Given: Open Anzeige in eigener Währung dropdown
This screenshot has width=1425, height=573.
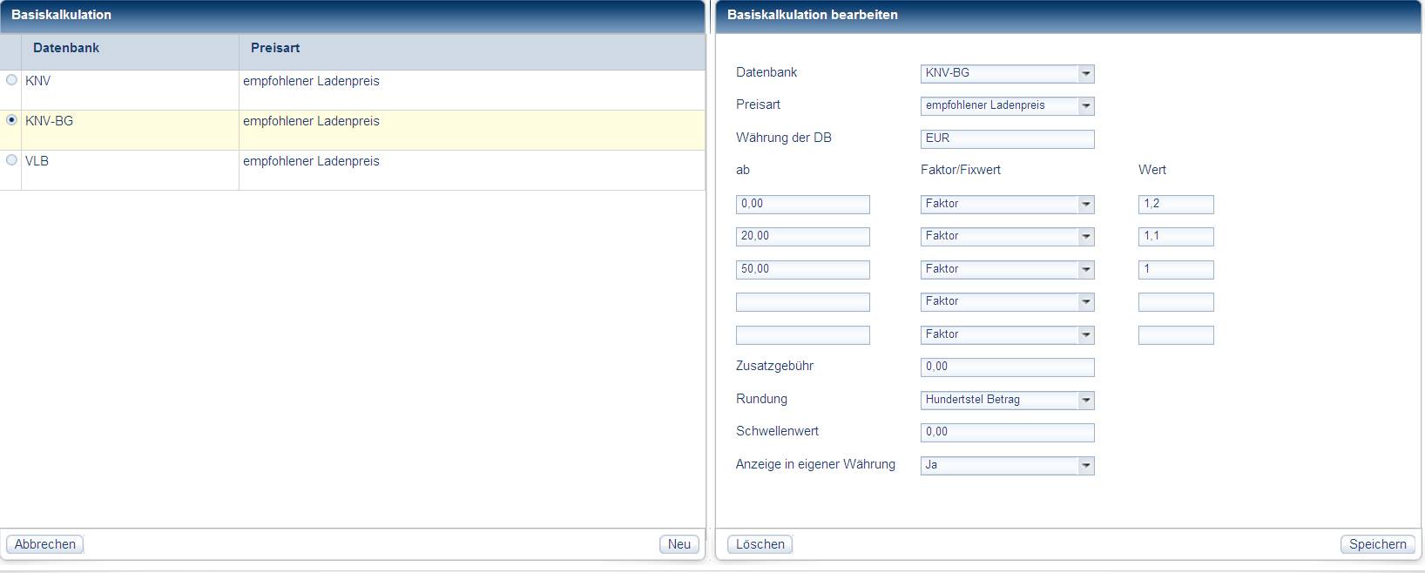Looking at the screenshot, I should point(1085,466).
